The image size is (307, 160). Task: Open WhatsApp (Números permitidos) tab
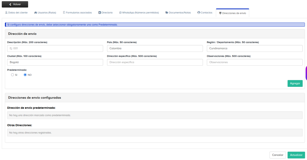139,13
